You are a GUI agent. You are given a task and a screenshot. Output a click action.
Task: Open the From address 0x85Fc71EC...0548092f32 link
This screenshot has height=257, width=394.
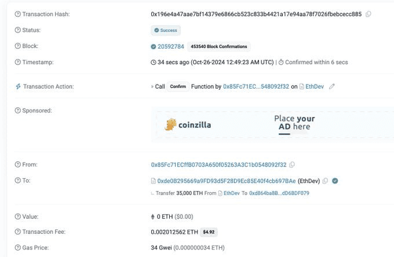(x=218, y=165)
